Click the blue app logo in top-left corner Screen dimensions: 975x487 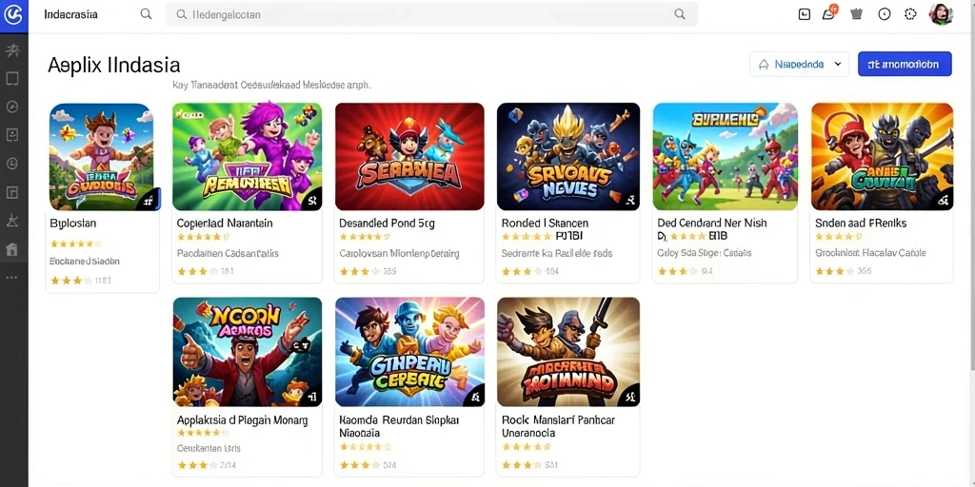pos(13,15)
